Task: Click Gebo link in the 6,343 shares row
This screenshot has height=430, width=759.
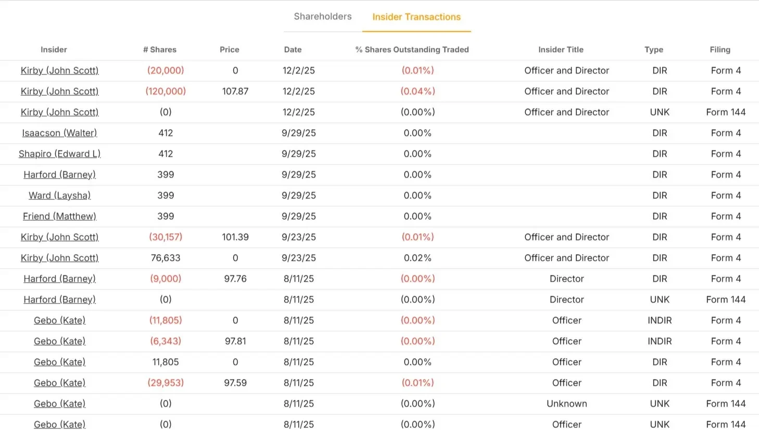Action: pos(59,341)
